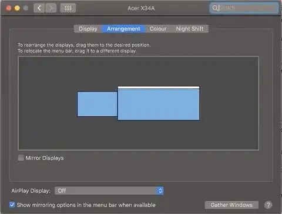Open the AirPlay Display dropdown
Screen dimensions: 282x214
[109, 190]
